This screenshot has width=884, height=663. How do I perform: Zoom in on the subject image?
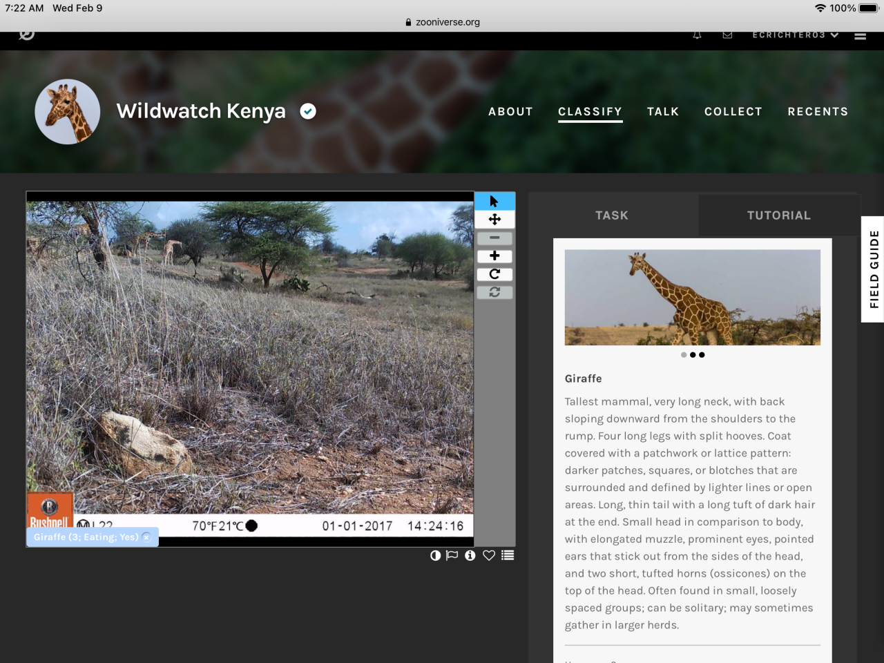tap(494, 256)
